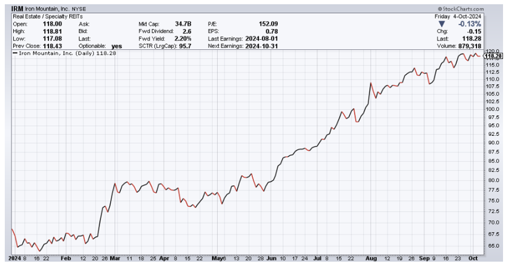Click the Open value 118.00
This screenshot has width=511, height=268.
point(52,24)
